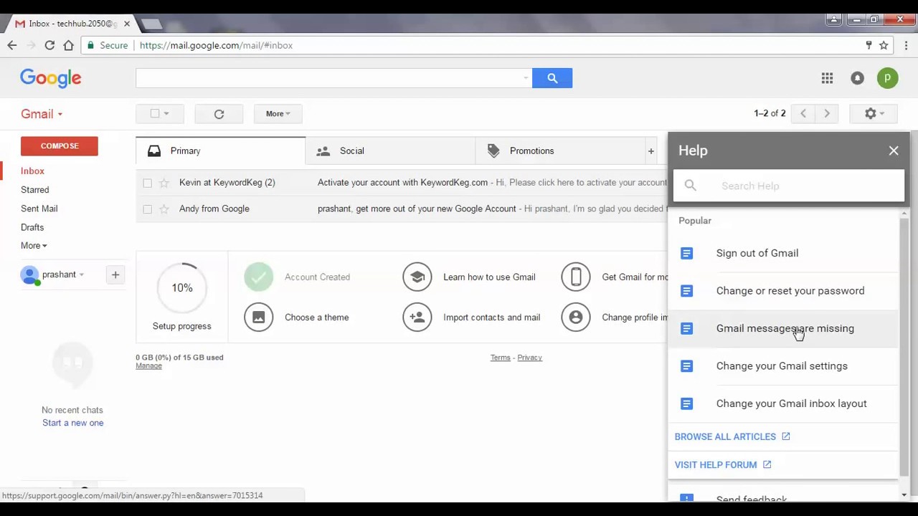Open the Google apps grid
This screenshot has height=516, width=918.
[x=827, y=78]
